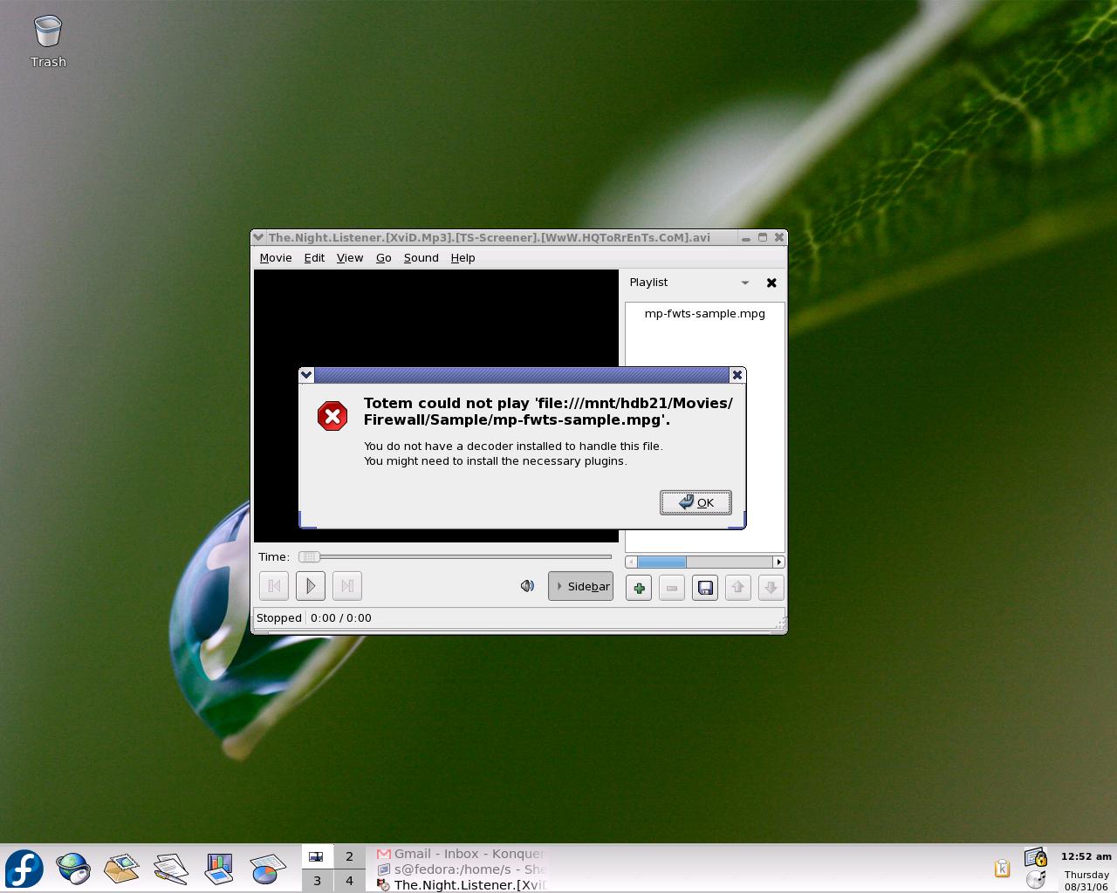Click the playlist horizontal scrollbar thumb

tap(661, 562)
